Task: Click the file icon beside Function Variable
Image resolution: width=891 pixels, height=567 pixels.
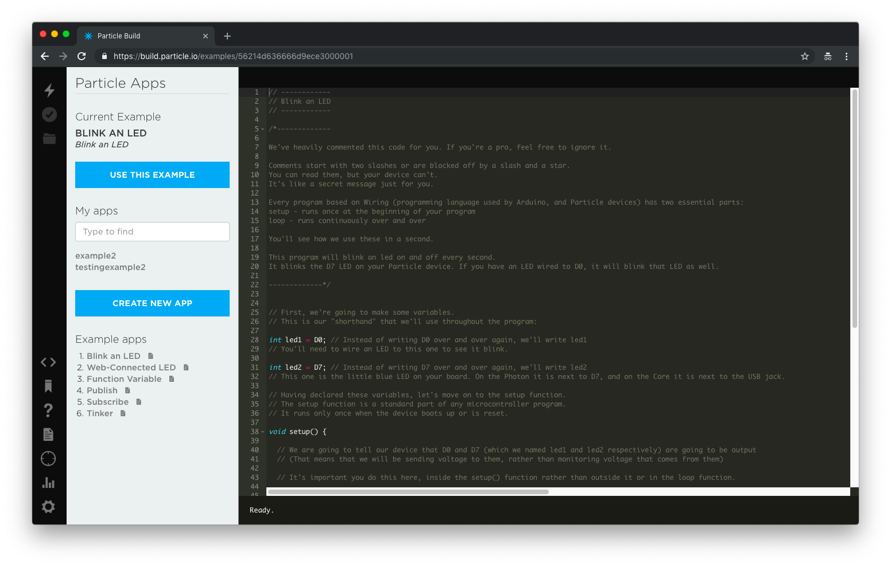Action: click(x=172, y=379)
